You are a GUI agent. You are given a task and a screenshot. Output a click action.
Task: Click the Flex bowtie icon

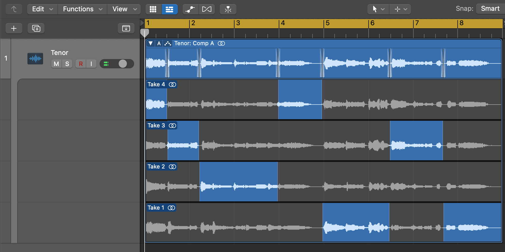coord(207,9)
